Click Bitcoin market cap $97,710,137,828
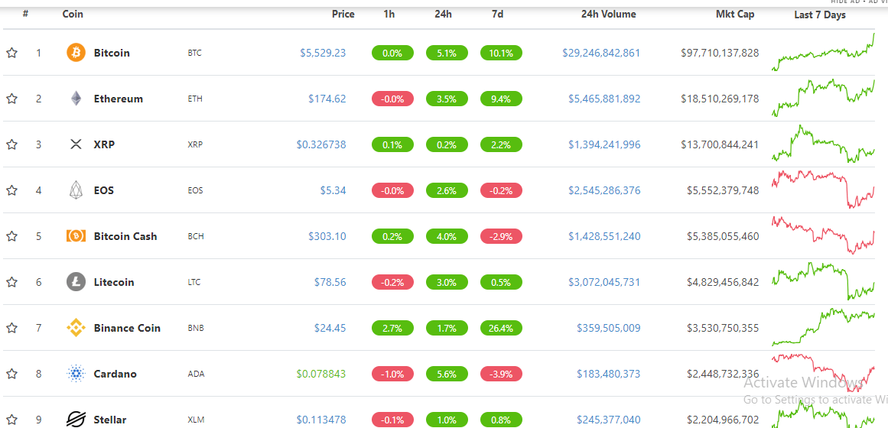 720,53
